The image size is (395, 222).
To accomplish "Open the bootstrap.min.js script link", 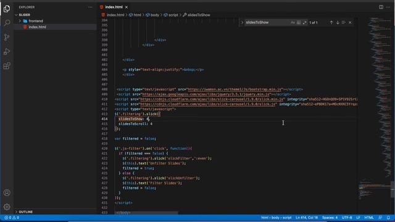I will 235,89.
